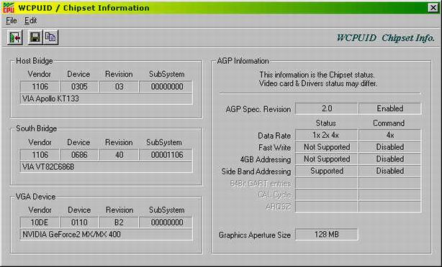Screen dimensions: 442x267
Task: Click the WCPUID CPU title bar icon
Action: click(x=8, y=8)
